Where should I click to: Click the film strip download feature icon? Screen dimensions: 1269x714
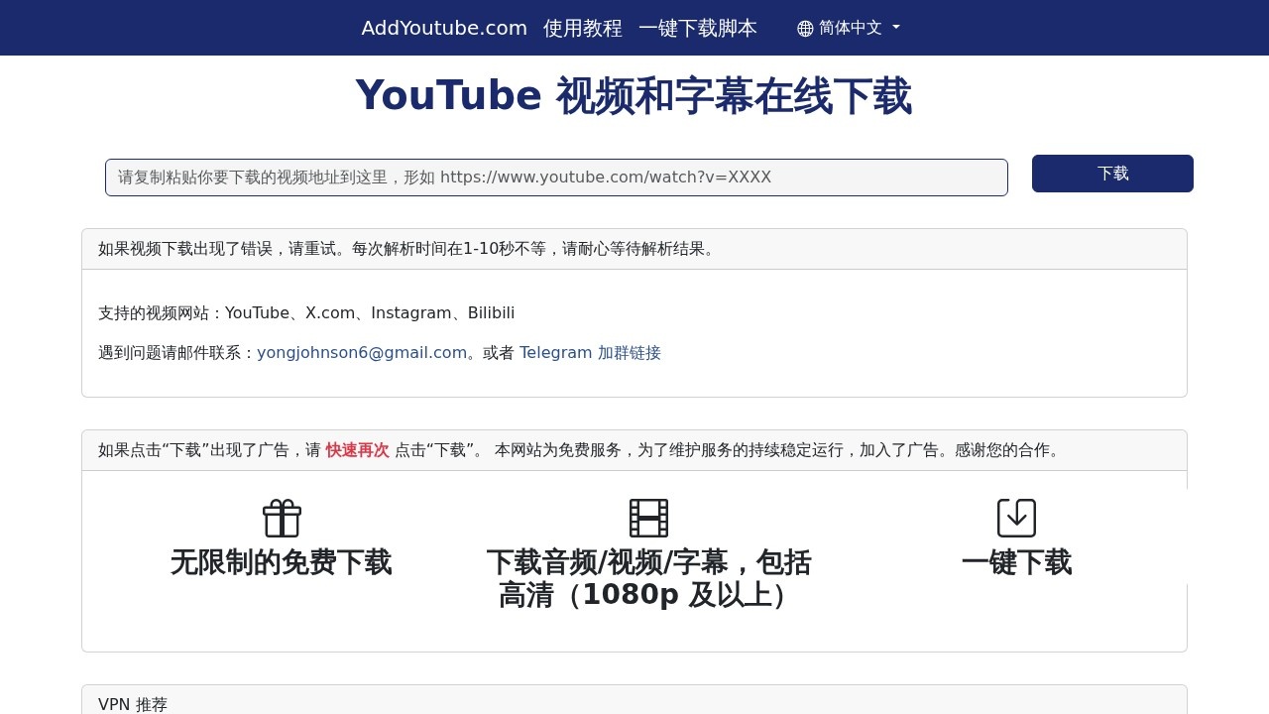point(649,517)
